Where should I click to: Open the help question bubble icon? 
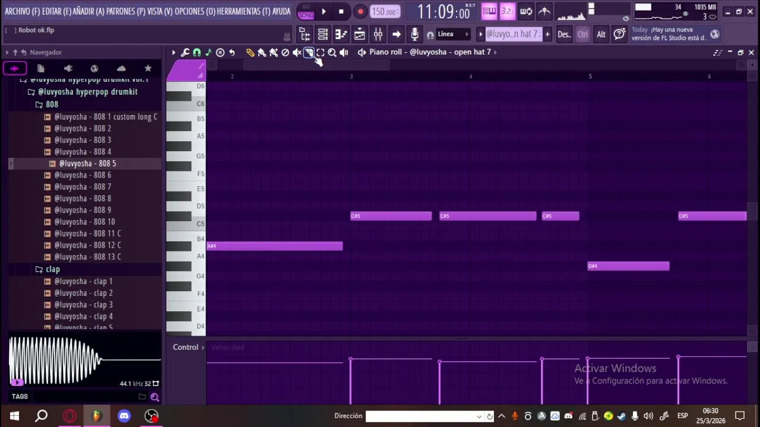(x=619, y=34)
